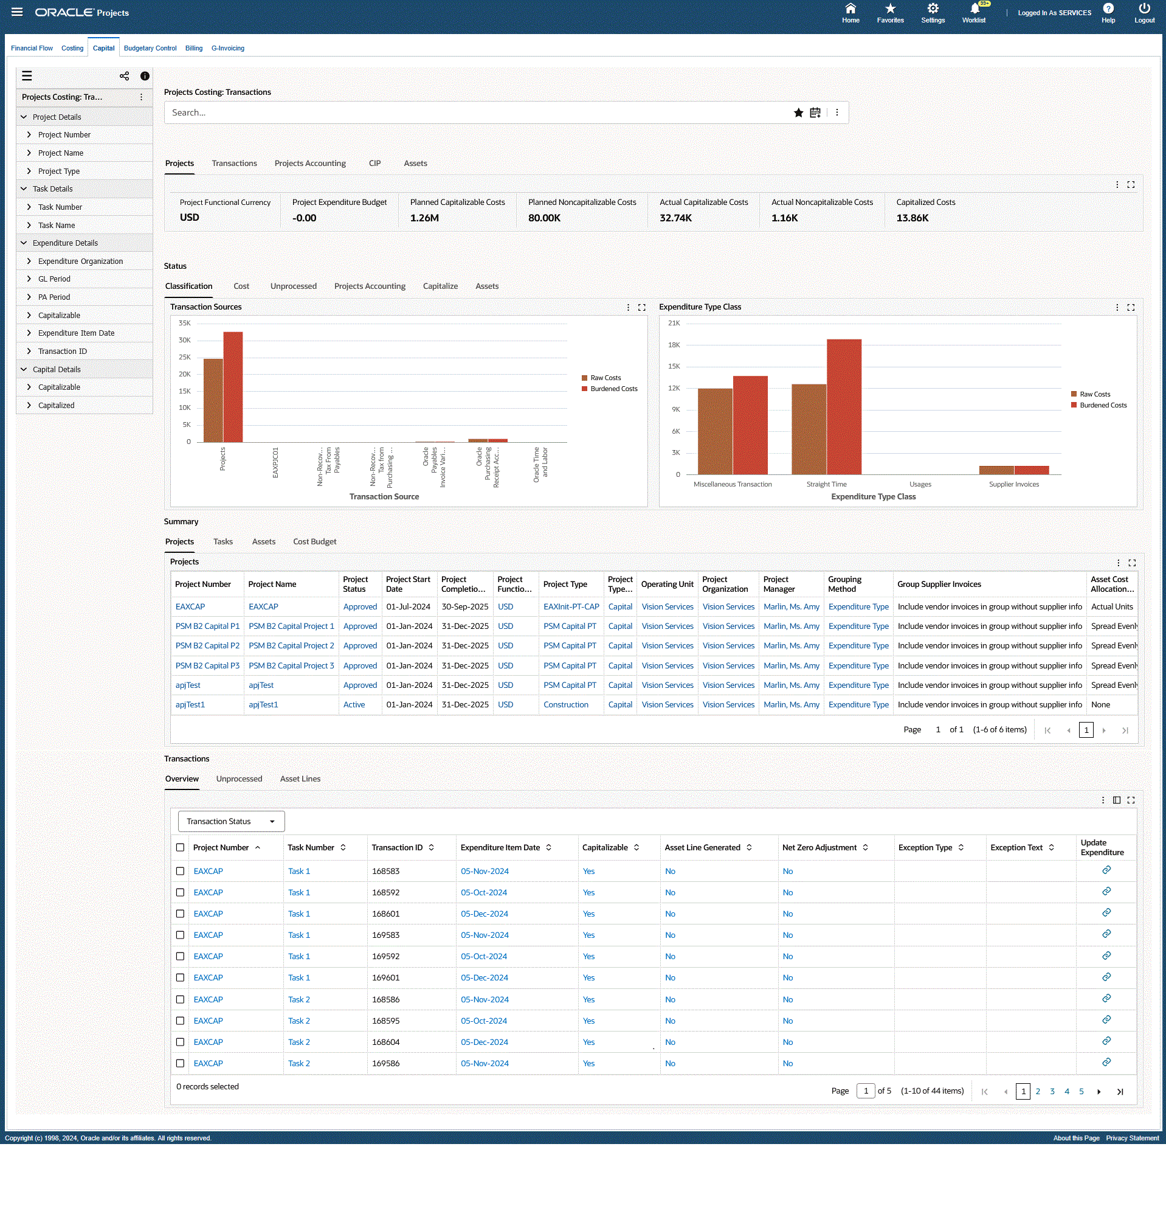Collapse the Capital Details section
The height and width of the screenshot is (1214, 1166).
[24, 369]
